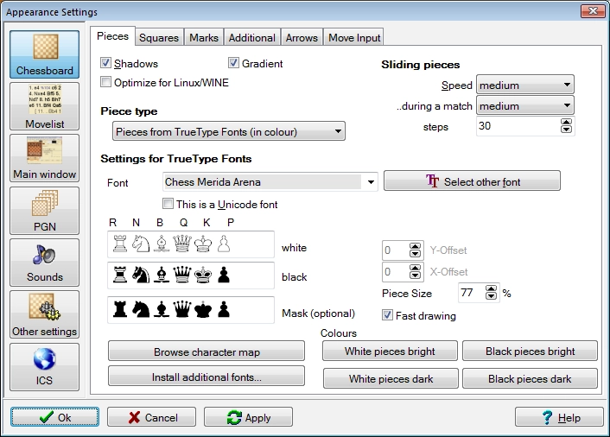Click the mask pawn piece glyph
Viewport: 610px width, 437px height.
(224, 310)
